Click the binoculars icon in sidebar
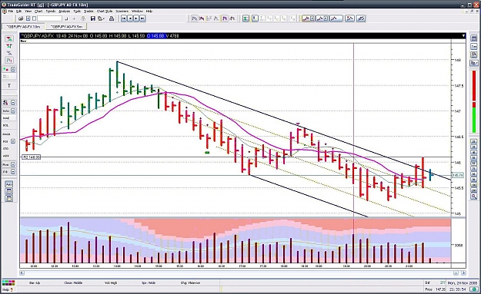Viewport: 481px width, 294px height. pos(6,103)
